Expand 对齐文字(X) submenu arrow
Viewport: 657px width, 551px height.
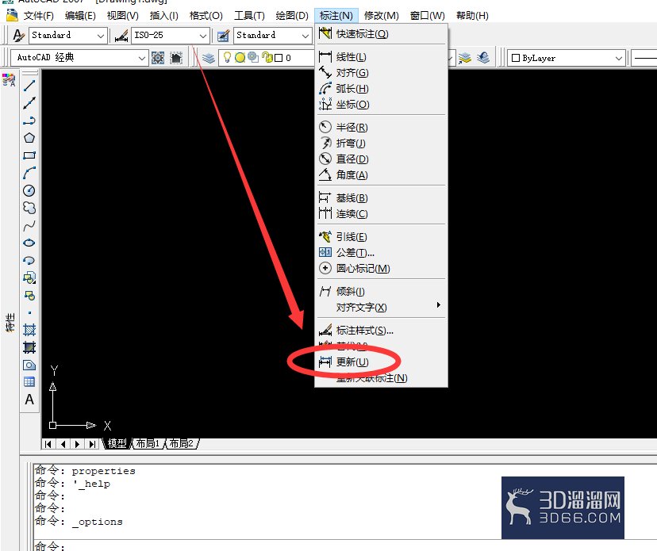438,304
